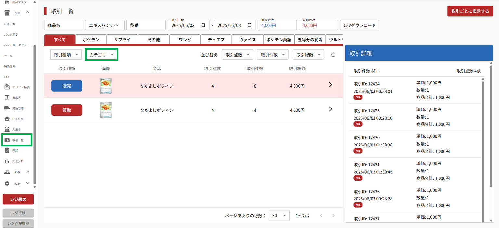Switch to その他 tab
Image resolution: width=499 pixels, height=228 pixels.
coord(153,40)
